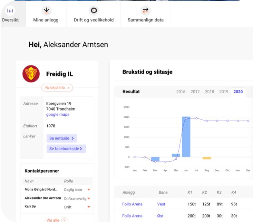Click the Vis alle contacts link
Screen dimensions: 253x222
(53, 220)
